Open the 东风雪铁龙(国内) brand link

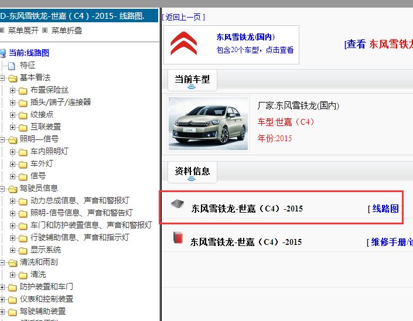click(245, 37)
